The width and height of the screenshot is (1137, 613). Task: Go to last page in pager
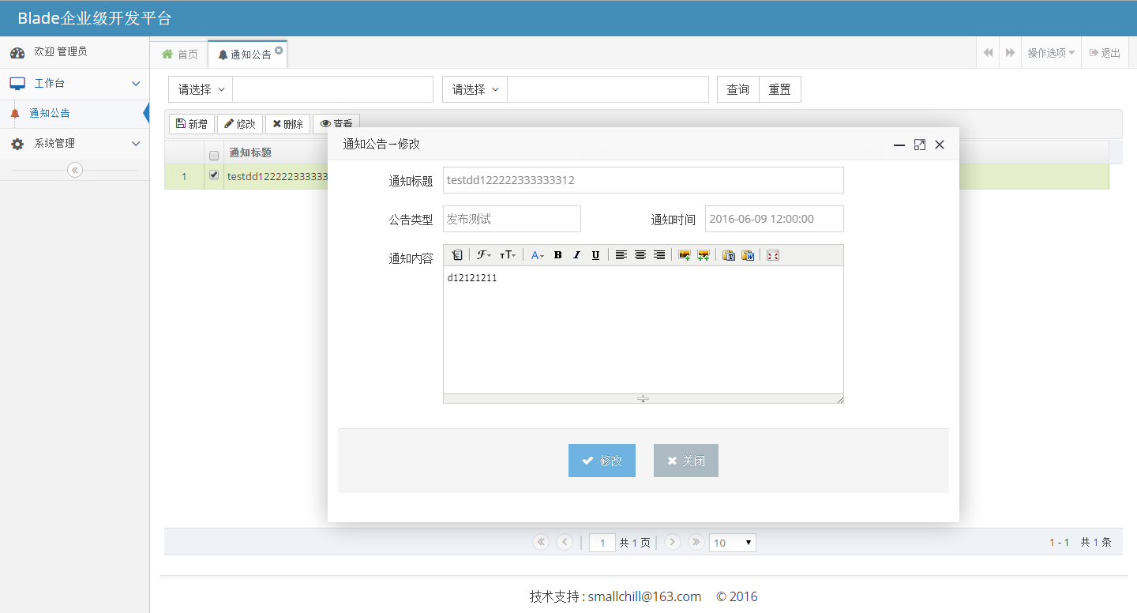coord(696,542)
